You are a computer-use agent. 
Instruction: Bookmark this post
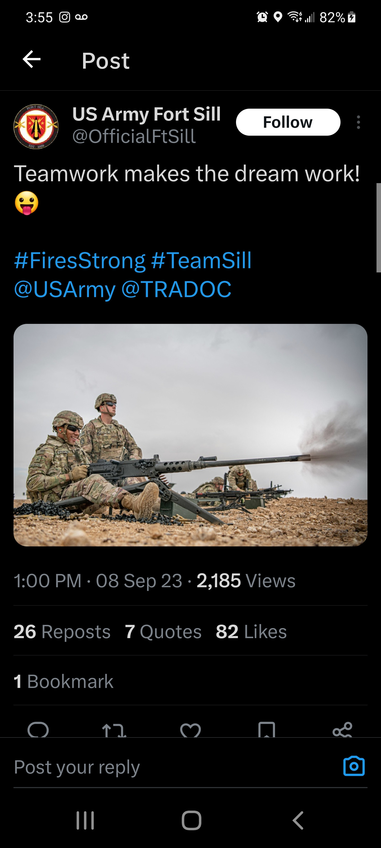point(267,730)
